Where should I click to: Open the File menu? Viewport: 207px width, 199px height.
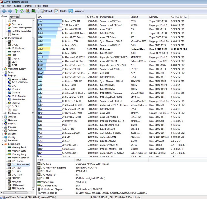(2, 6)
